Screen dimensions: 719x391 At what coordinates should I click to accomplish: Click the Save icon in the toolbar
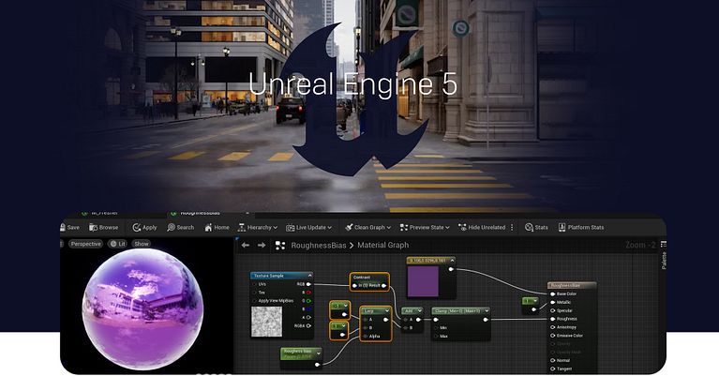[71, 227]
